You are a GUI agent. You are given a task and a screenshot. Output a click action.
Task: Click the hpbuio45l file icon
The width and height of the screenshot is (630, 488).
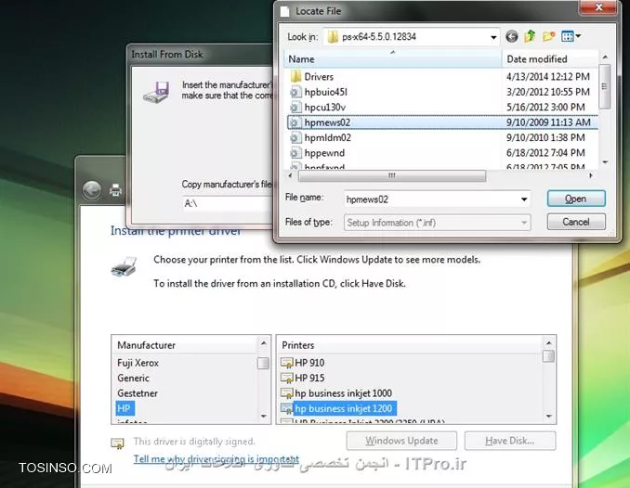click(x=295, y=92)
